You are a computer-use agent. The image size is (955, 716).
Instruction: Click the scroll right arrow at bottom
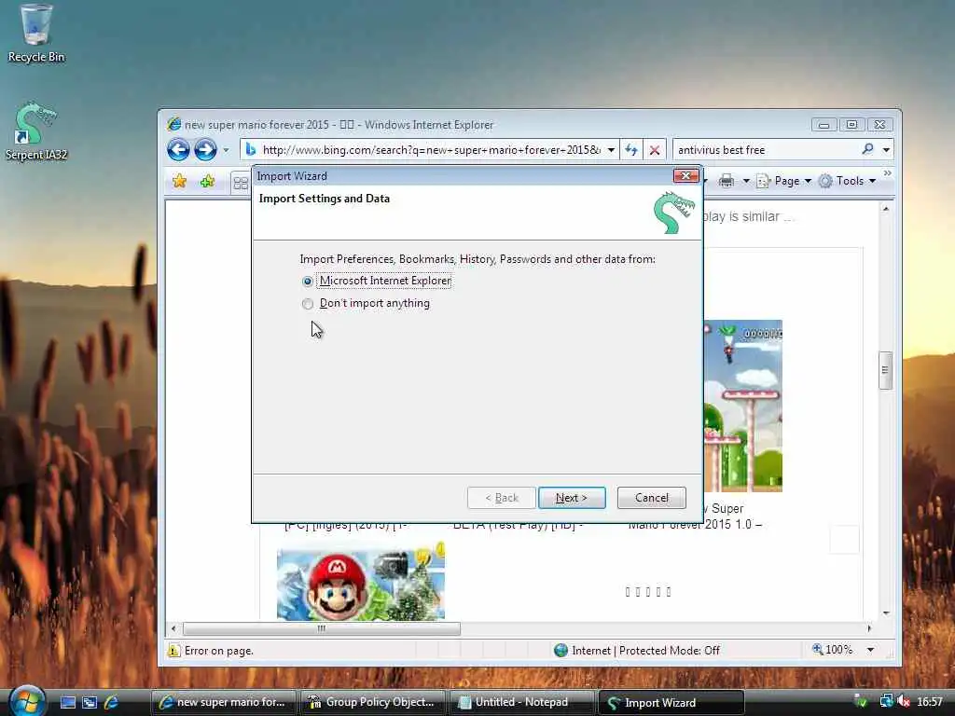869,628
